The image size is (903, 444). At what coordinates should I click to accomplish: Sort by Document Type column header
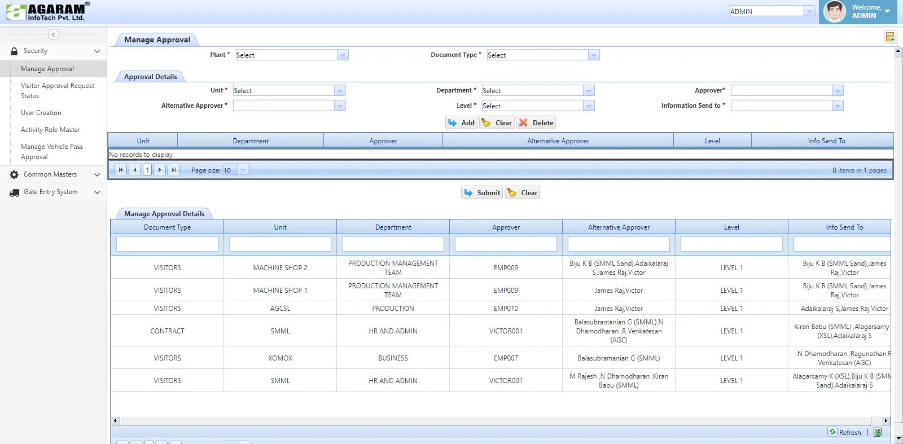coord(167,227)
